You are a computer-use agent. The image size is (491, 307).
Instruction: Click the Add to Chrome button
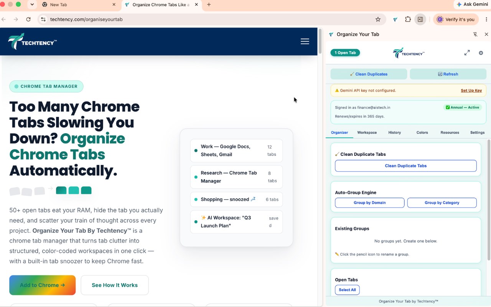tap(43, 285)
